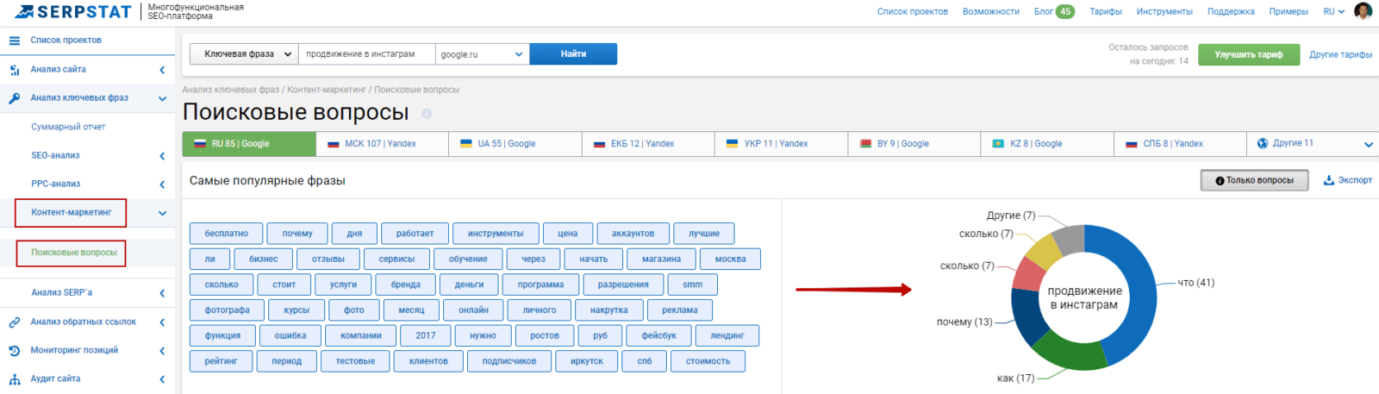Click the Russian flag in RU 85 tab
The height and width of the screenshot is (394, 1379).
pos(200,144)
